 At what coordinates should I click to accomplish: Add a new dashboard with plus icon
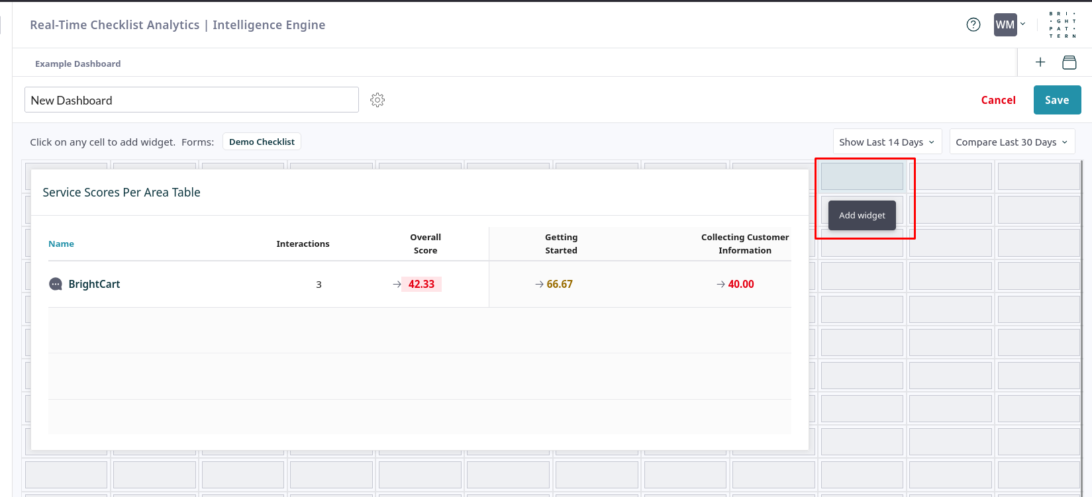pyautogui.click(x=1040, y=62)
